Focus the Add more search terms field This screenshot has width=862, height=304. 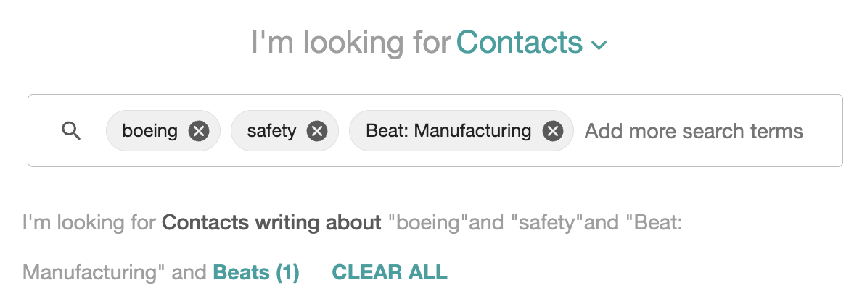(x=694, y=131)
